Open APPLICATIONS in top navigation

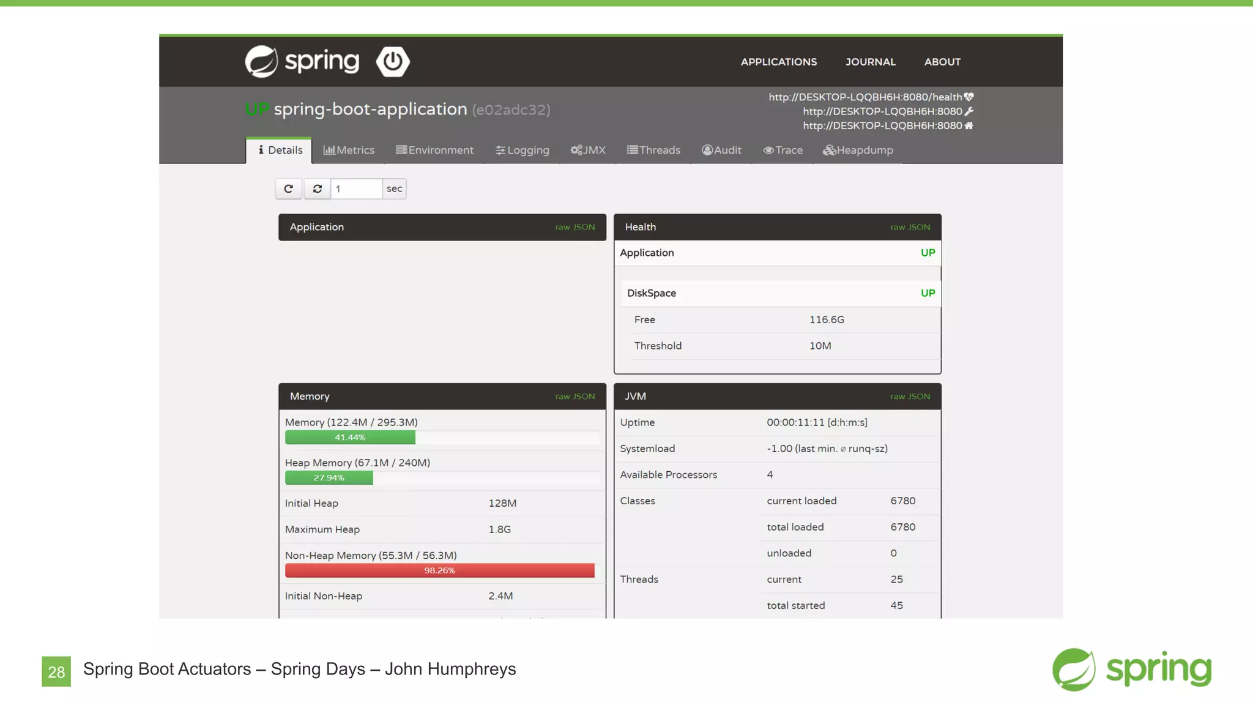778,62
